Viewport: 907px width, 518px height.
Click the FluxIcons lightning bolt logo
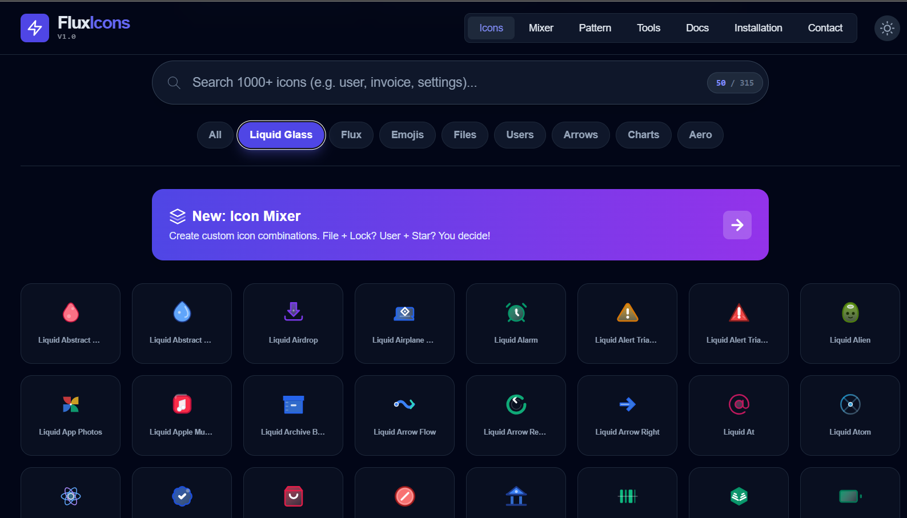tap(35, 28)
